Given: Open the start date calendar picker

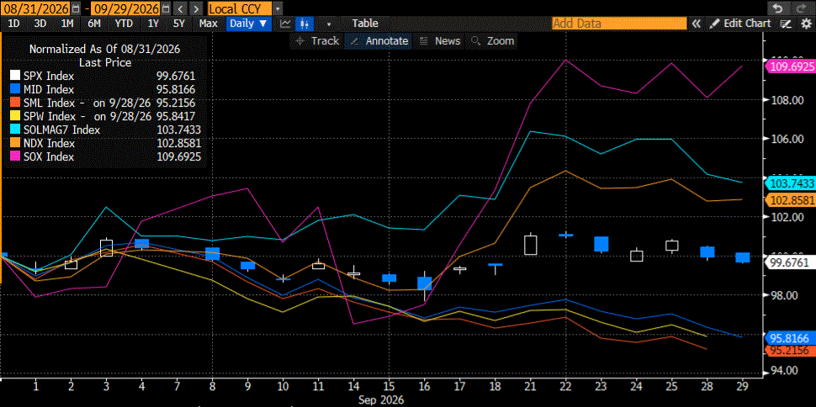Looking at the screenshot, I should (x=77, y=8).
